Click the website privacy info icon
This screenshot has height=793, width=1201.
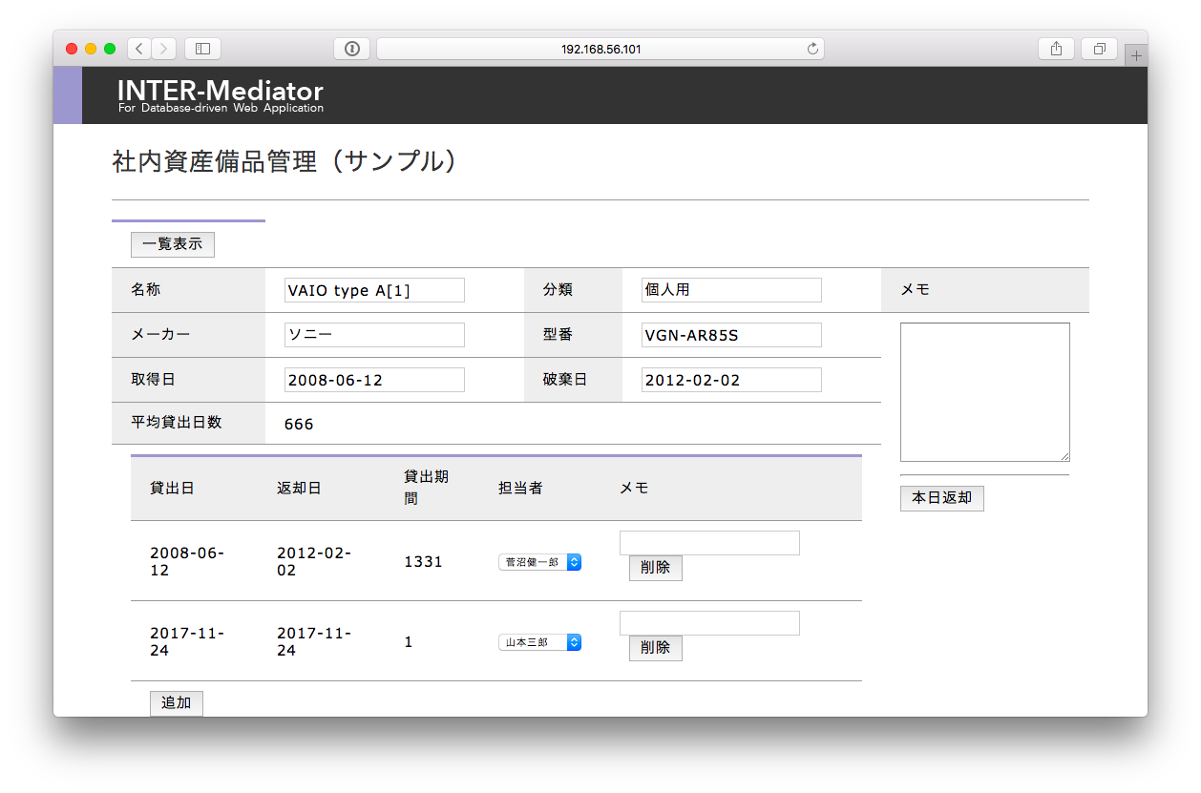(351, 48)
